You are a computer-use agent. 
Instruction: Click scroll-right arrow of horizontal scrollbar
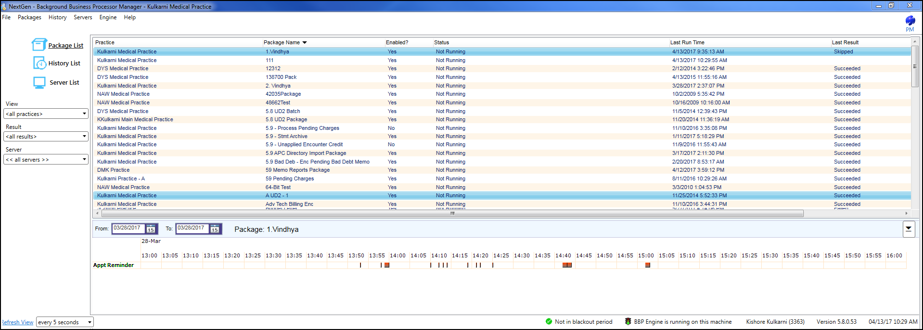907,213
